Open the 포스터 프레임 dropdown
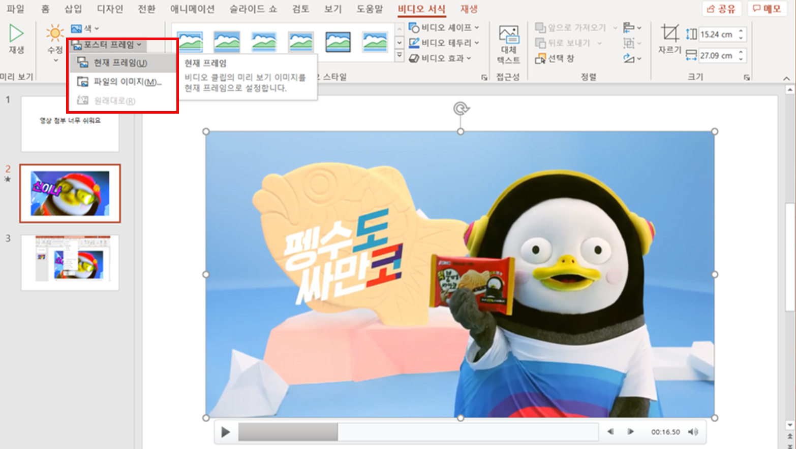 click(x=107, y=45)
